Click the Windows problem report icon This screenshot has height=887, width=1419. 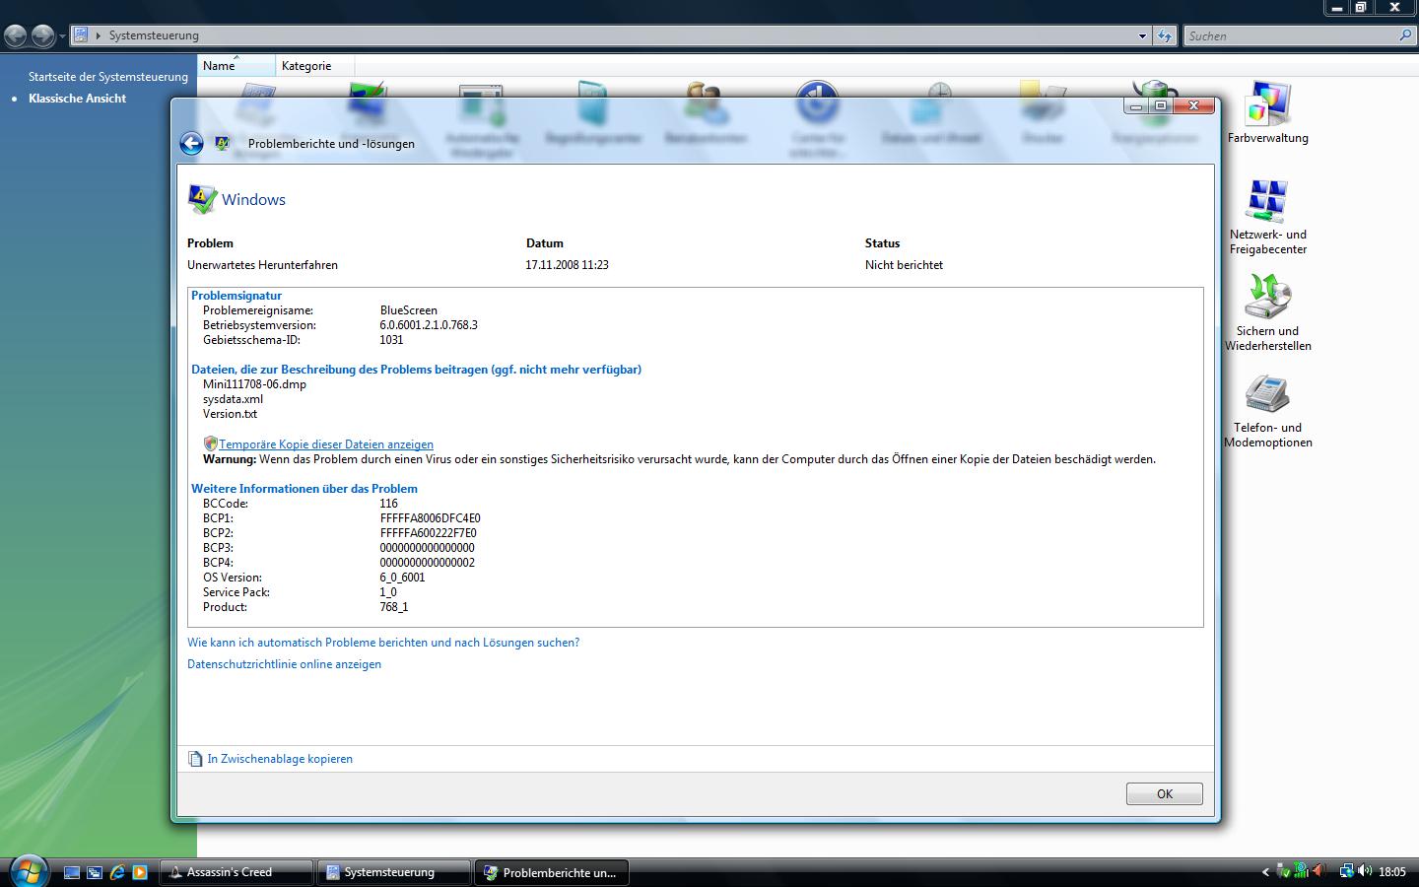[x=202, y=199]
